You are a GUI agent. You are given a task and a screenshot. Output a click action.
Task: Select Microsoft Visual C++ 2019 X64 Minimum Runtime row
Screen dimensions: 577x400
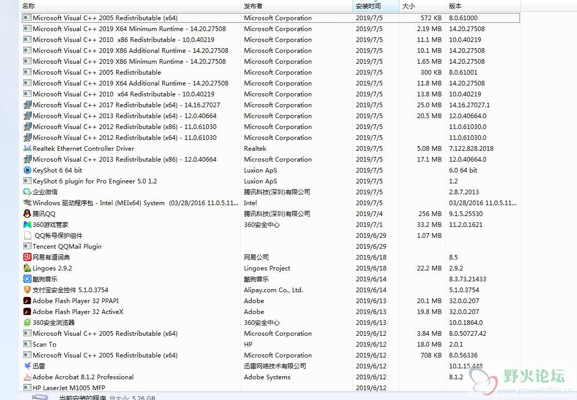[x=270, y=28]
